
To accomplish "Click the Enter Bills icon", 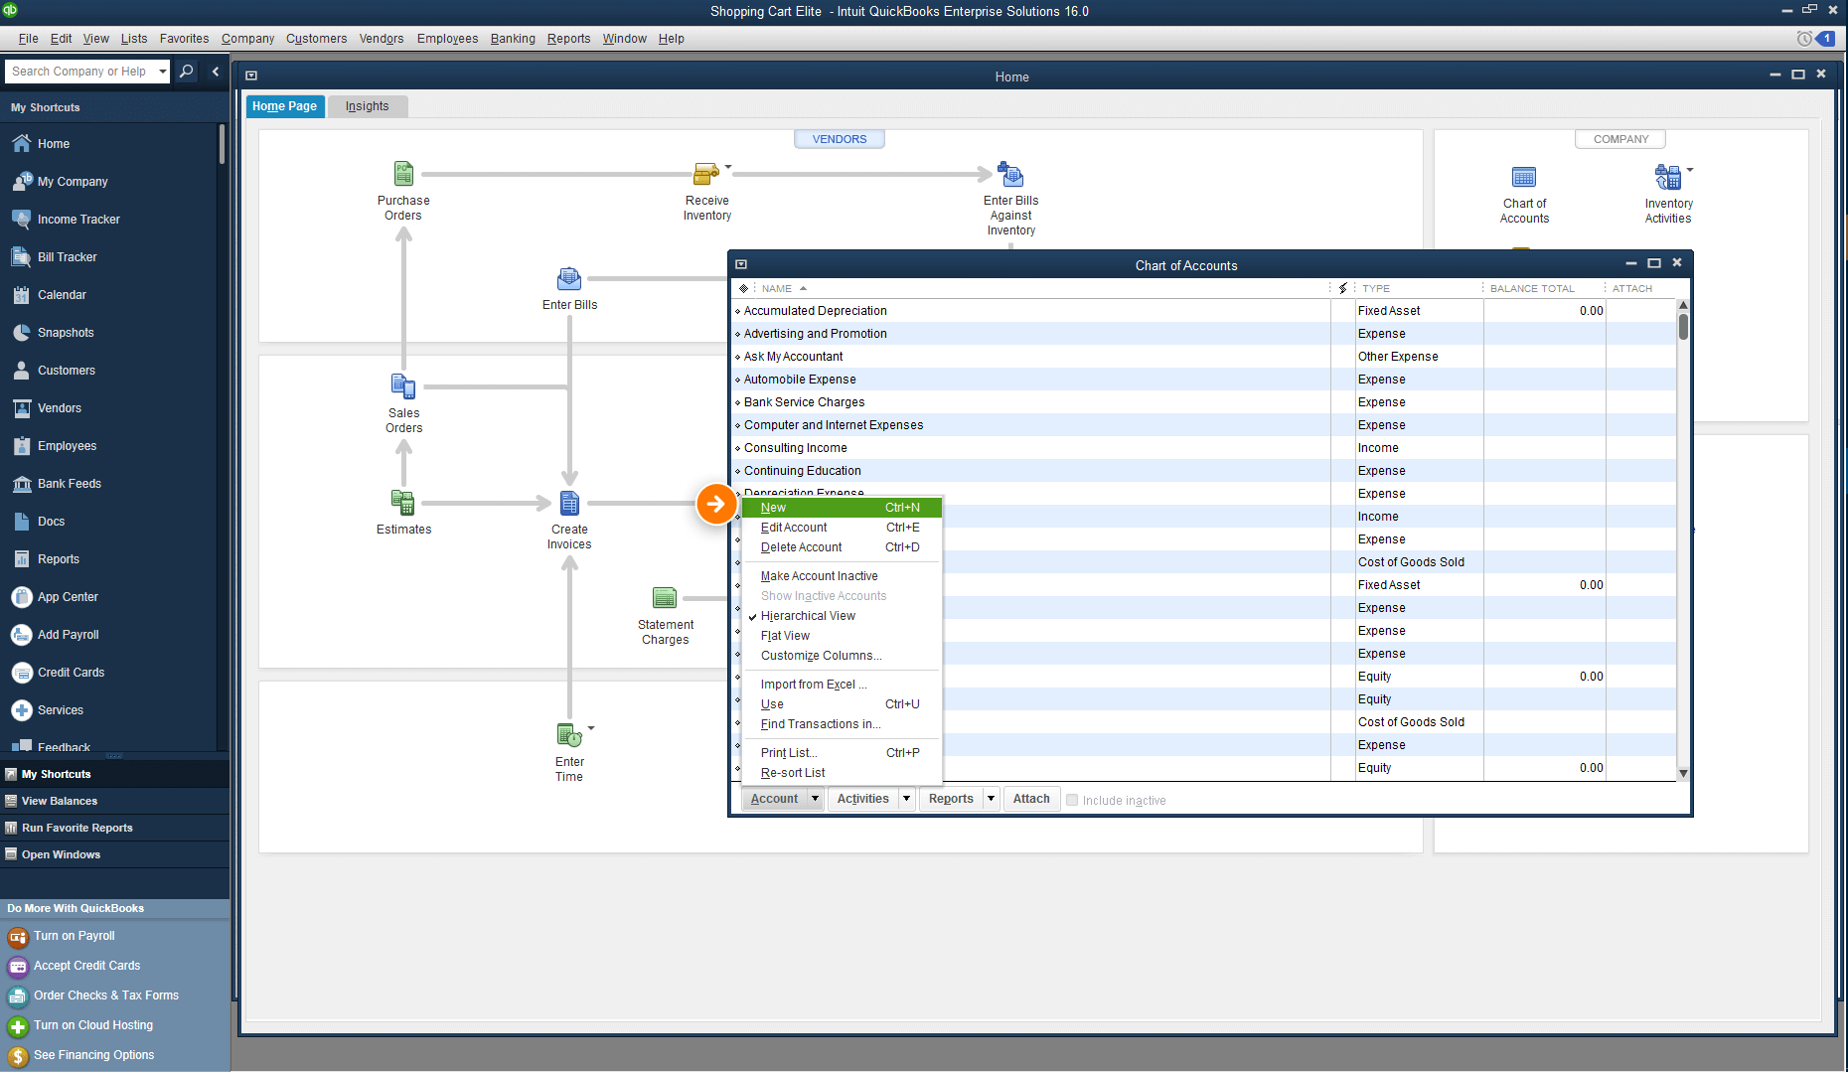I will (x=569, y=278).
